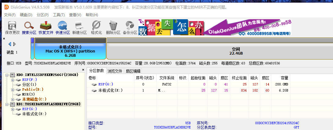Click end cylinder value 834

(x=244, y=91)
